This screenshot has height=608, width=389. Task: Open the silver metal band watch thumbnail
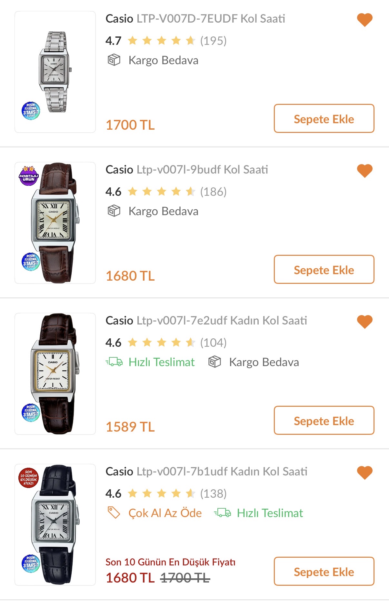pos(55,72)
